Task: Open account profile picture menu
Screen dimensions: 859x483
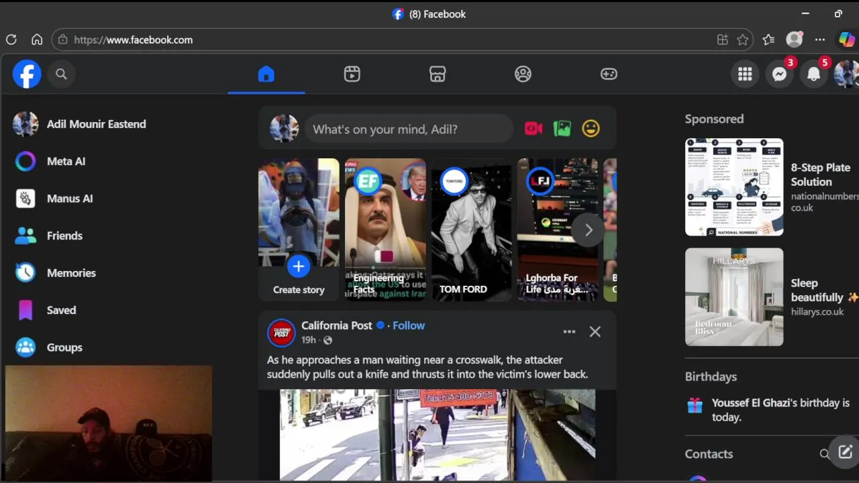Action: 846,74
